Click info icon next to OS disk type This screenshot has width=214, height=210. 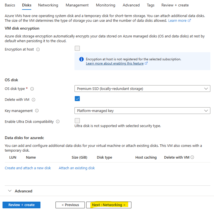(x=32, y=89)
